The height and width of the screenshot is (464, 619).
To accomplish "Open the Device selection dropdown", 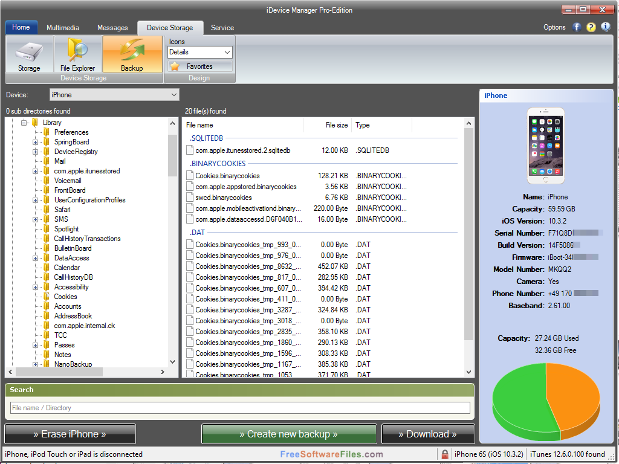I will click(175, 94).
